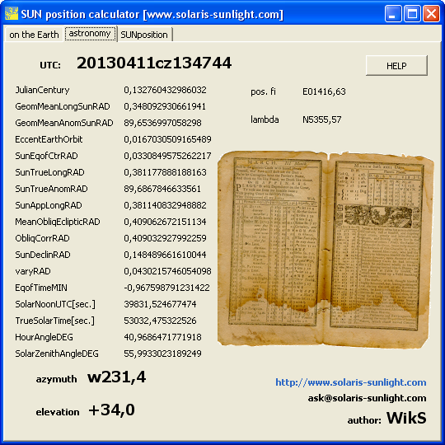Click the SunAppLongRAD label
This screenshot has width=445, height=445.
[49, 205]
